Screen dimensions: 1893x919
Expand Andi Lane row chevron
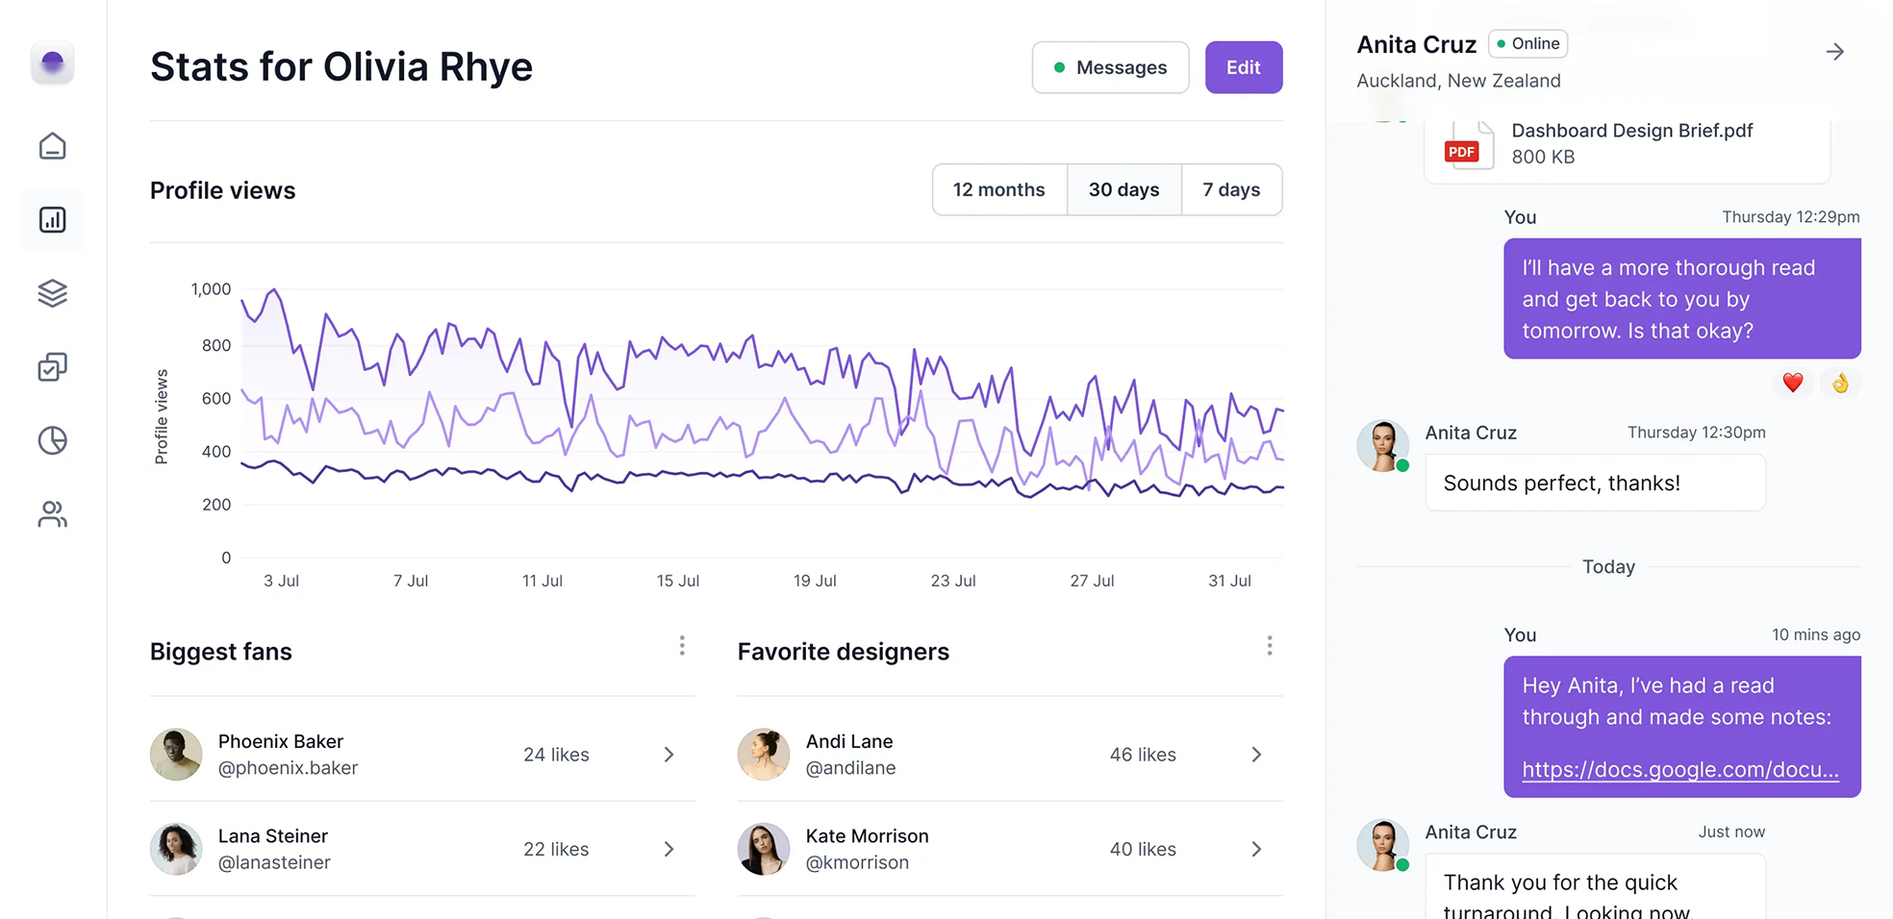click(x=1256, y=755)
